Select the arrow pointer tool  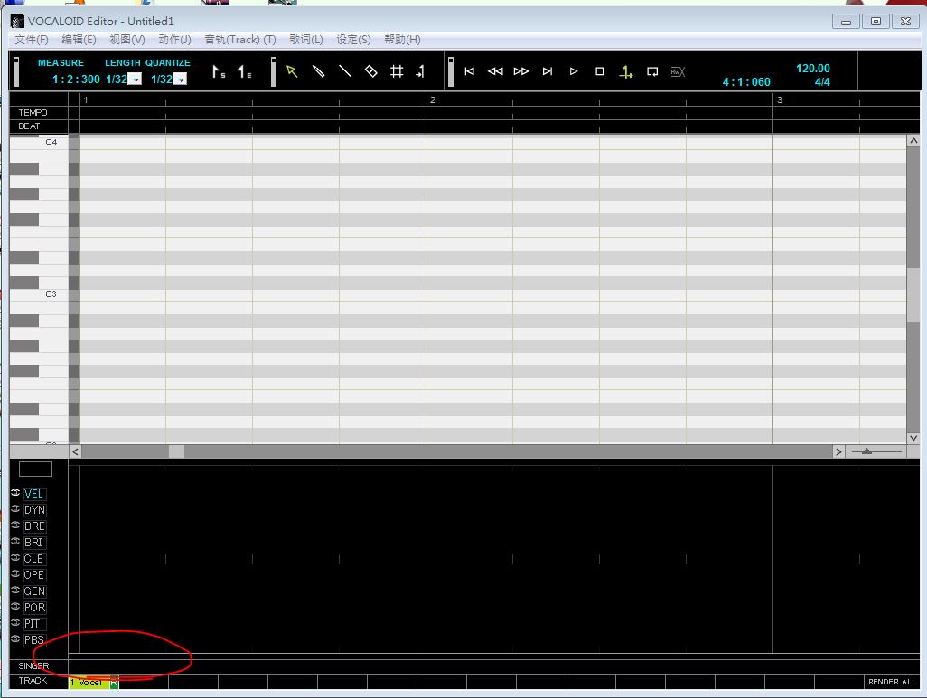point(292,71)
